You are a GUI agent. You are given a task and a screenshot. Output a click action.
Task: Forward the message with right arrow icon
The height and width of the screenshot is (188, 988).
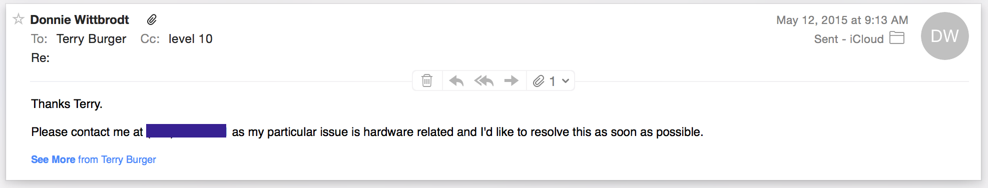coord(511,80)
